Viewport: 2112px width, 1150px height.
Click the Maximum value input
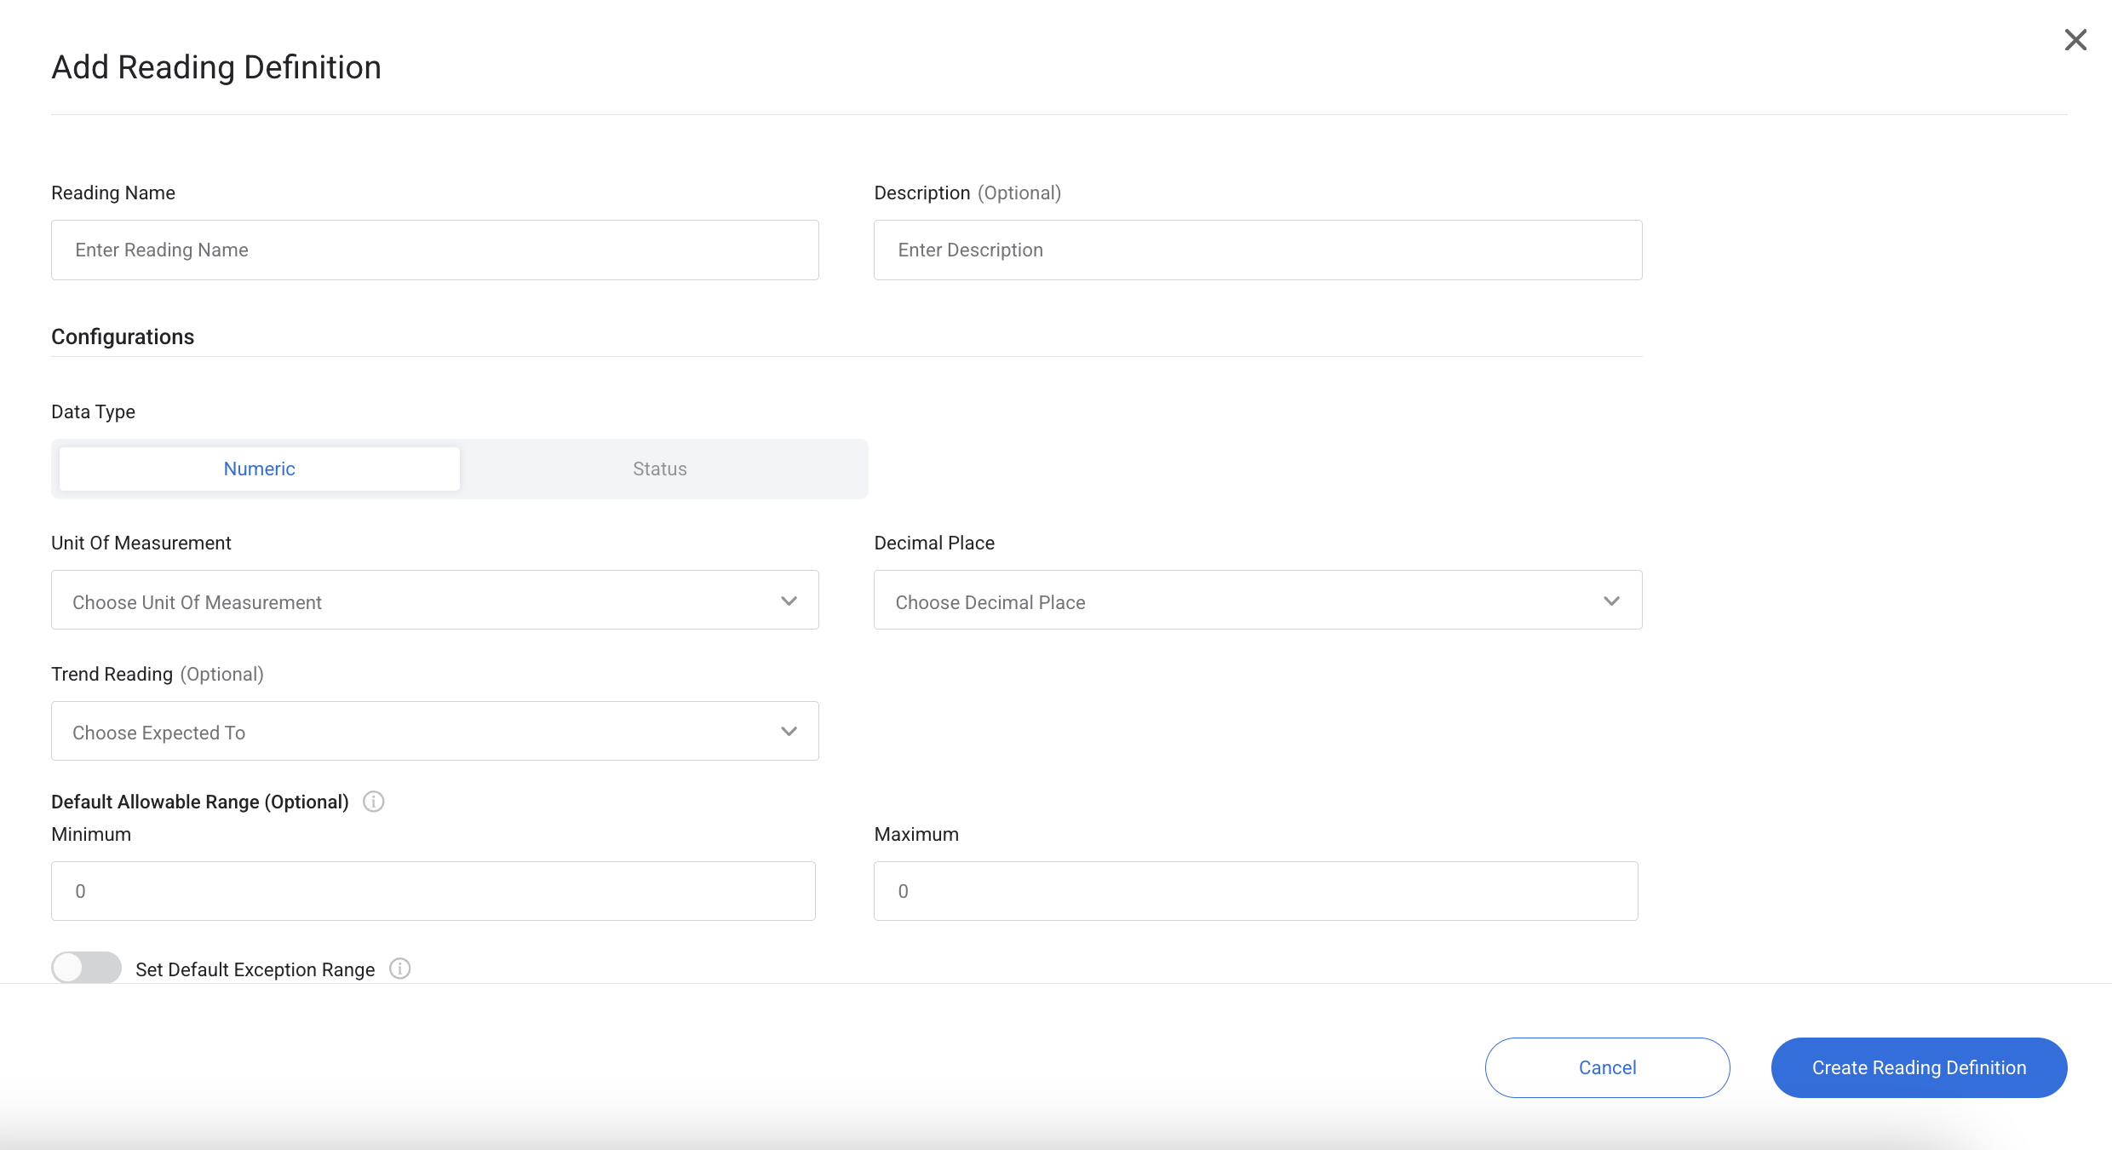[x=1255, y=890]
